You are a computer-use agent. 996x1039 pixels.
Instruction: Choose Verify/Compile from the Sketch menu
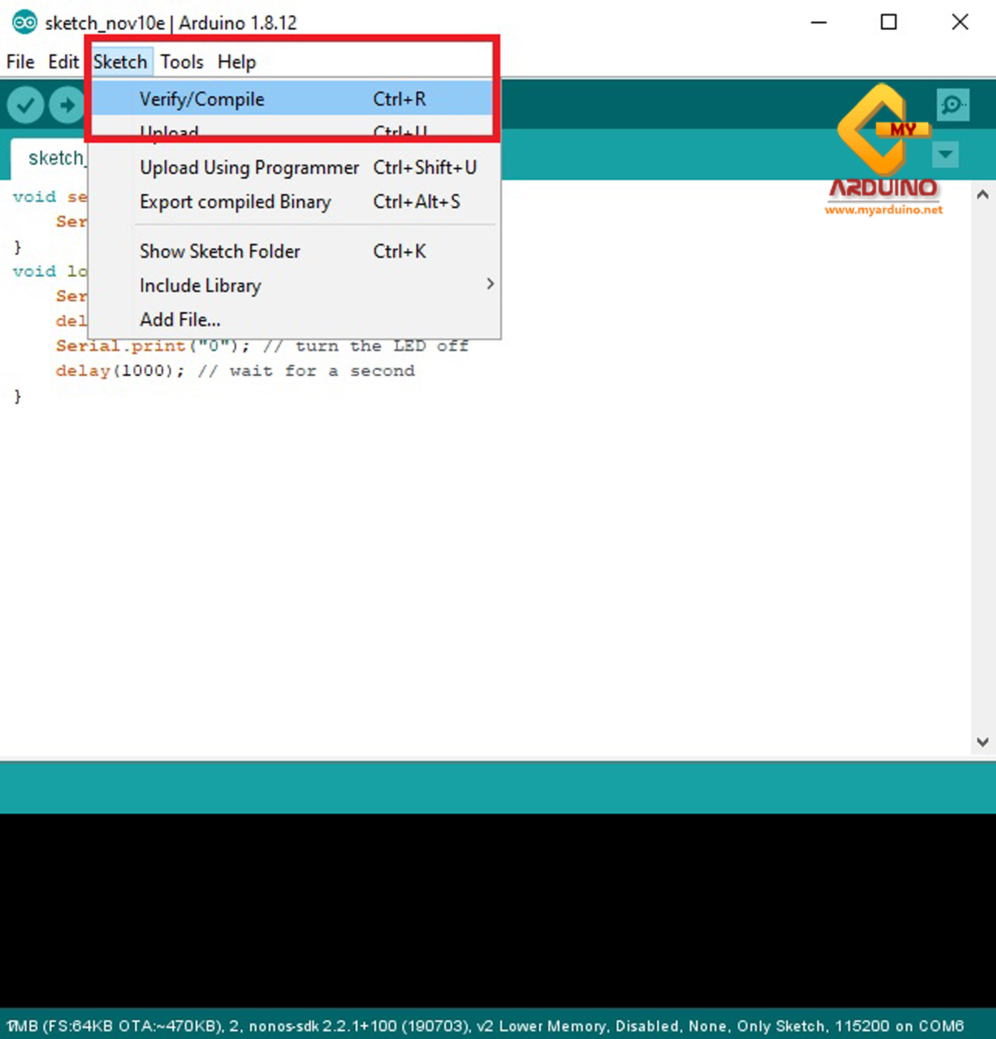202,99
